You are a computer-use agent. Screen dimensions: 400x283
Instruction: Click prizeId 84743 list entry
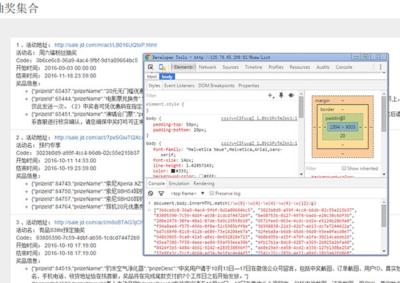click(87, 183)
